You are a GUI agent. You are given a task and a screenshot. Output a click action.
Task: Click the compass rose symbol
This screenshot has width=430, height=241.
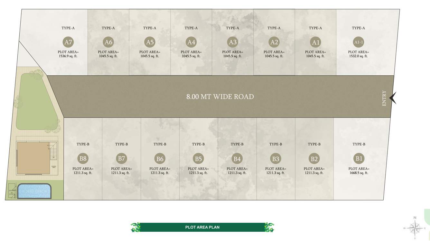[415, 228]
